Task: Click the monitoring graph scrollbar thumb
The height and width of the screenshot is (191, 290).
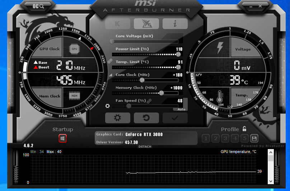Action: (271, 158)
